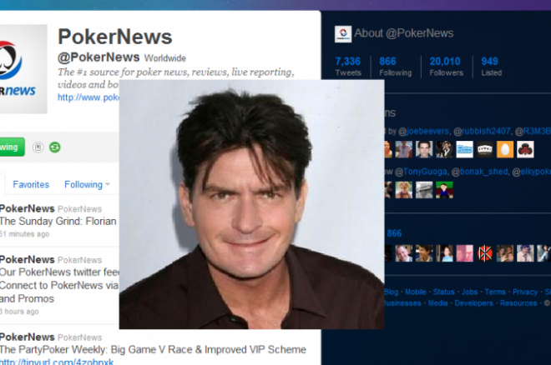The width and height of the screenshot is (551, 365).
Task: Open the avatar of person in light blue shirt
Action: pos(444,253)
